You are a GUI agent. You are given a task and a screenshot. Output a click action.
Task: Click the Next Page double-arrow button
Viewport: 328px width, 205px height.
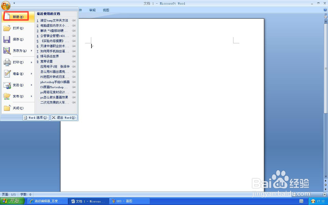(x=326, y=189)
